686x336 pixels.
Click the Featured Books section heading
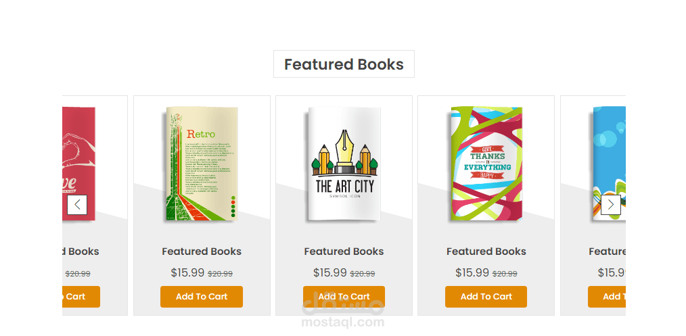click(x=344, y=64)
